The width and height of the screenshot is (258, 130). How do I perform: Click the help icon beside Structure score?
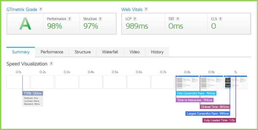100,19
